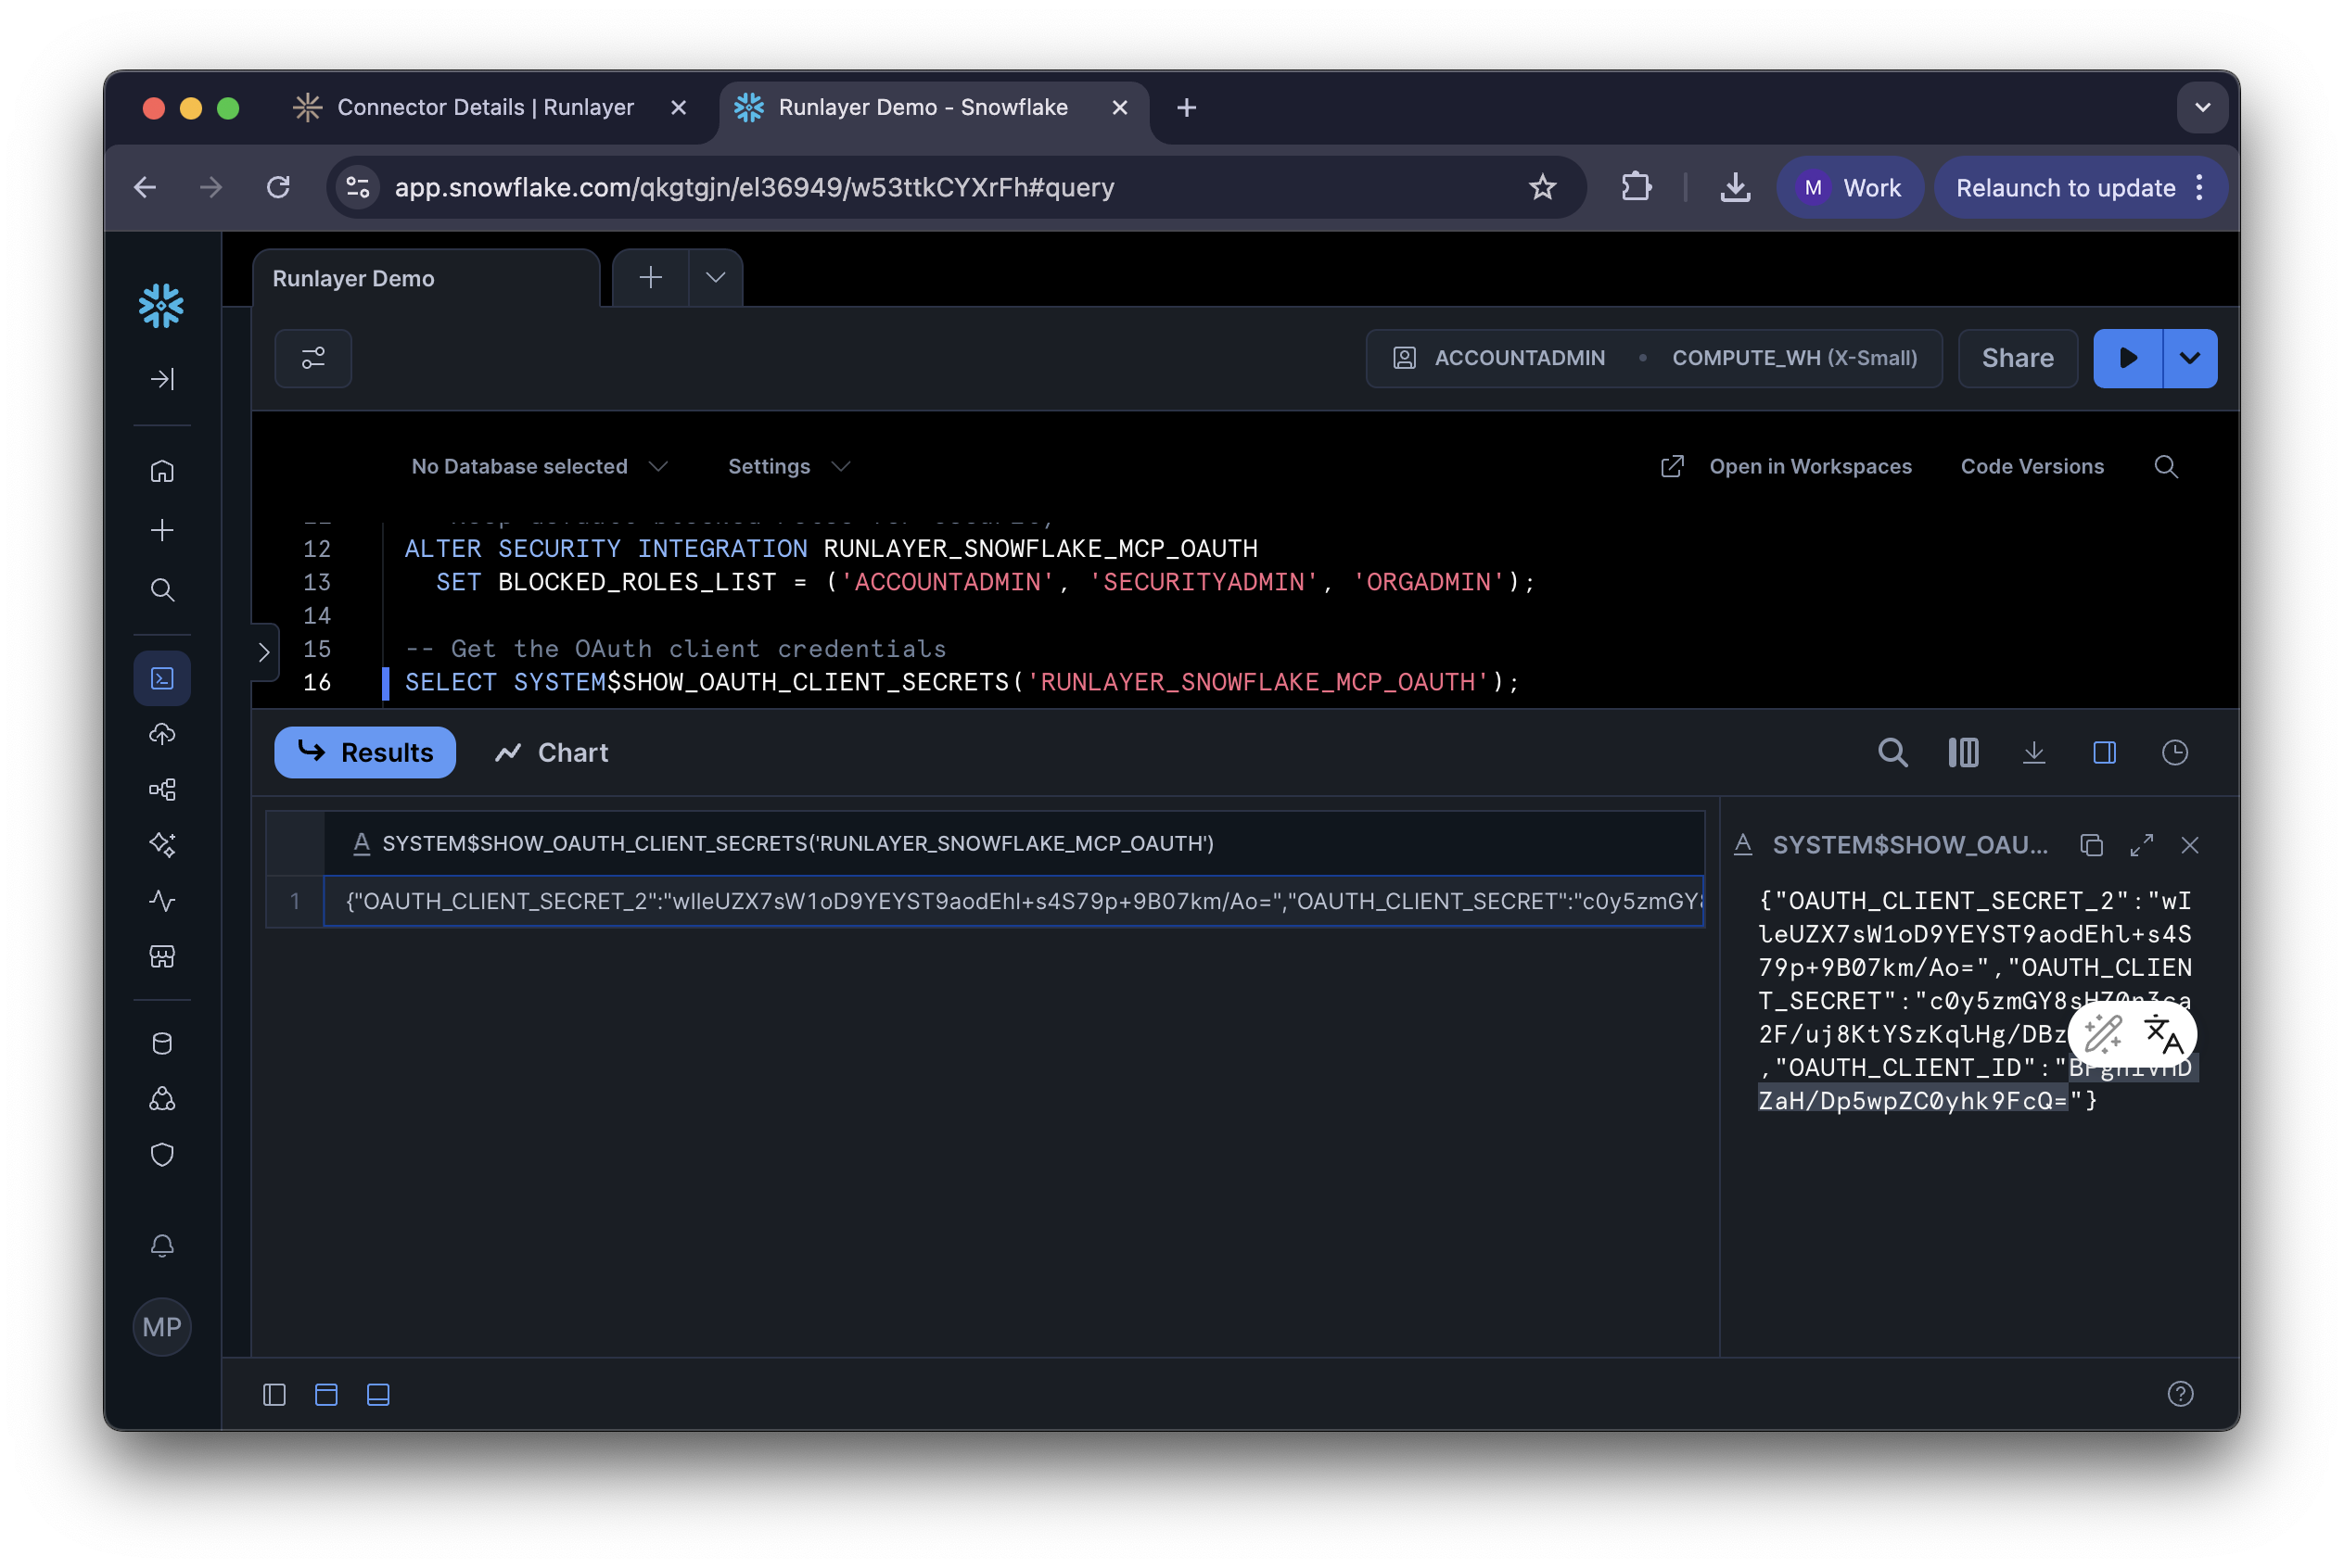Click Open in Workspaces
Viewport: 2344px width, 1568px height.
[1809, 466]
